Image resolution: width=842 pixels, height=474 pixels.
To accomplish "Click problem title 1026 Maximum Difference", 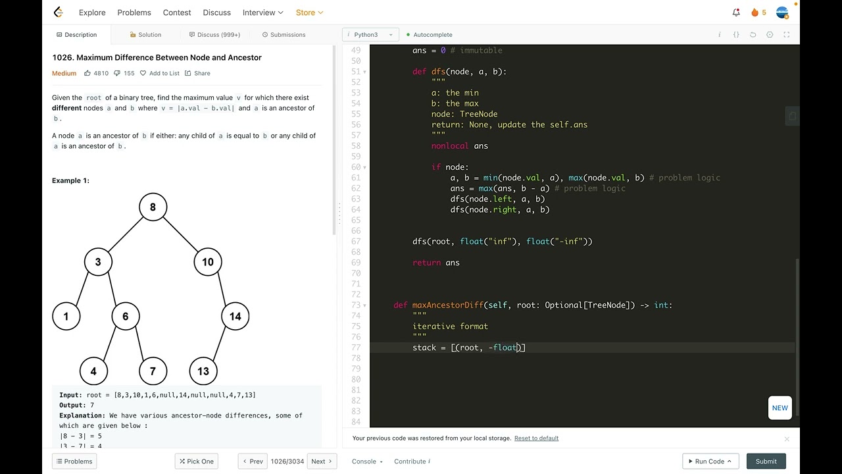I will click(157, 57).
